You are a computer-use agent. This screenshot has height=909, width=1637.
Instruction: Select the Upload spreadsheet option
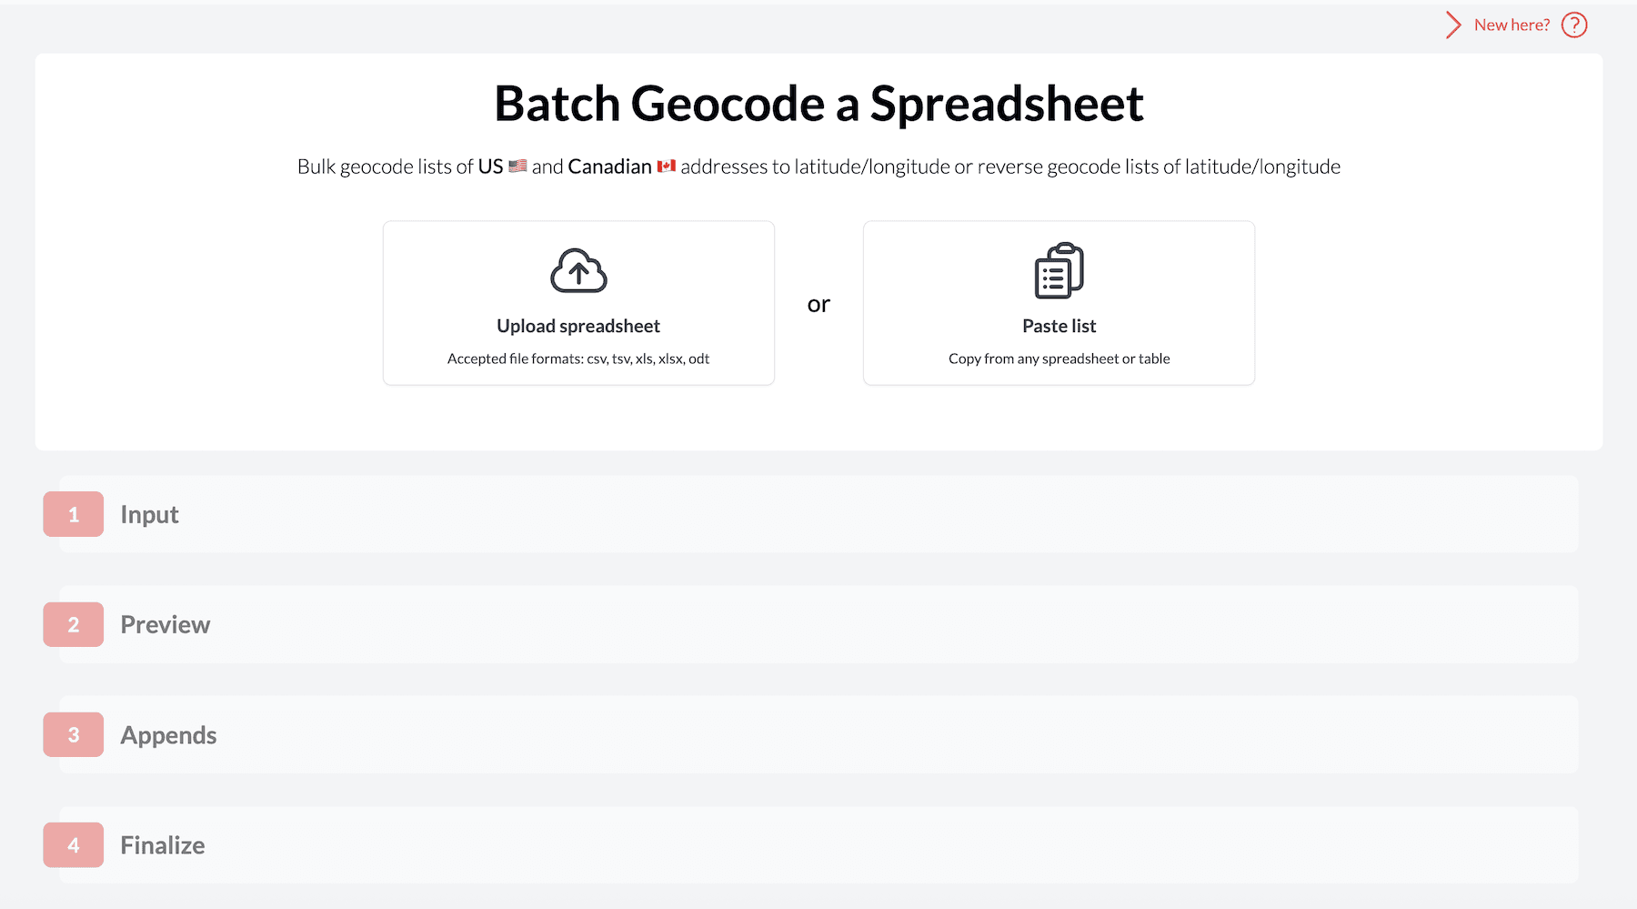(x=578, y=303)
